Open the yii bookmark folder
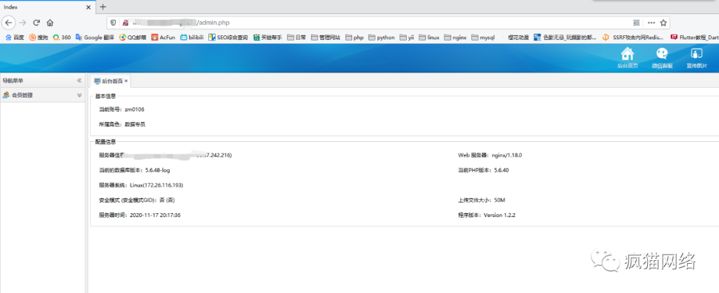 (407, 37)
